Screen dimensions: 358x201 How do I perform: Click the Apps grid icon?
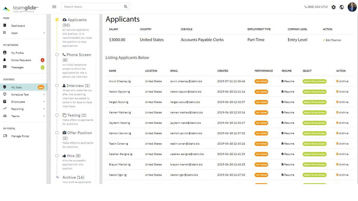click(x=4, y=33)
